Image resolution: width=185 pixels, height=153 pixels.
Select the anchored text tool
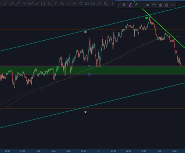point(62,4)
